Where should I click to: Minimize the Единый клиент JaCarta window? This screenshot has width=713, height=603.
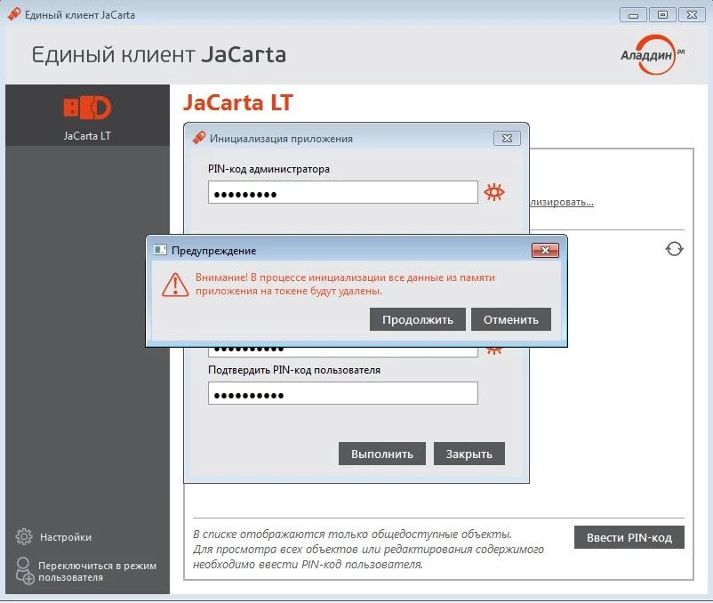click(633, 15)
